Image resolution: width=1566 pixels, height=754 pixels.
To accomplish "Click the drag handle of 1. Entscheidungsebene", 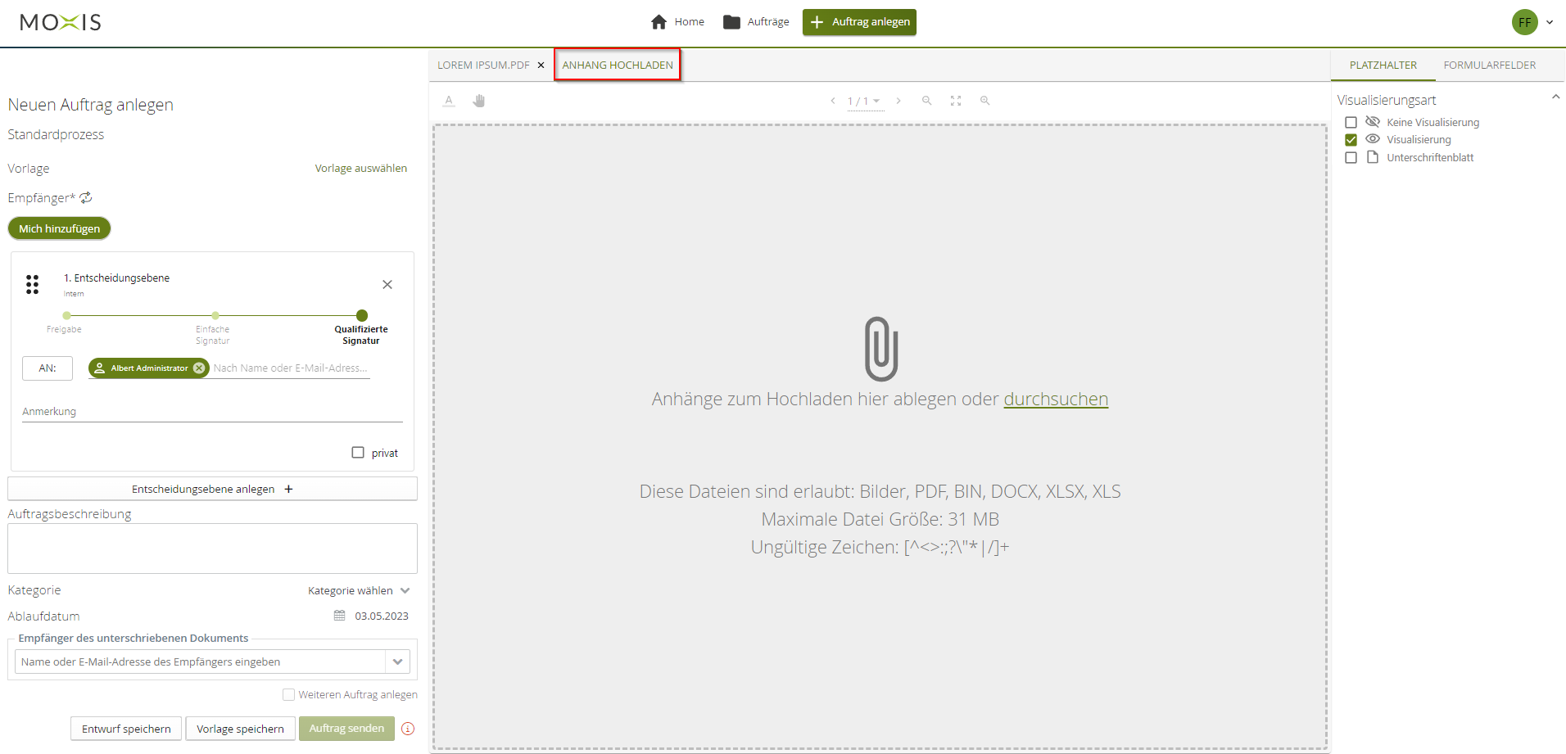I will coord(32,285).
